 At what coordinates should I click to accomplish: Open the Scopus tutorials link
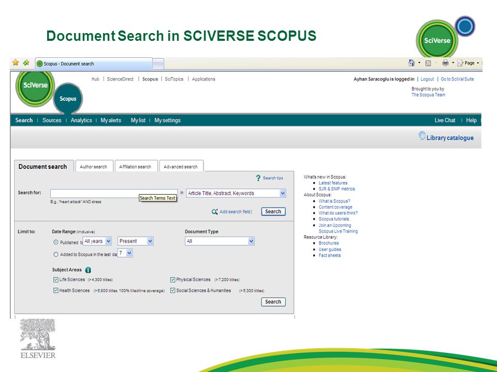click(x=334, y=219)
